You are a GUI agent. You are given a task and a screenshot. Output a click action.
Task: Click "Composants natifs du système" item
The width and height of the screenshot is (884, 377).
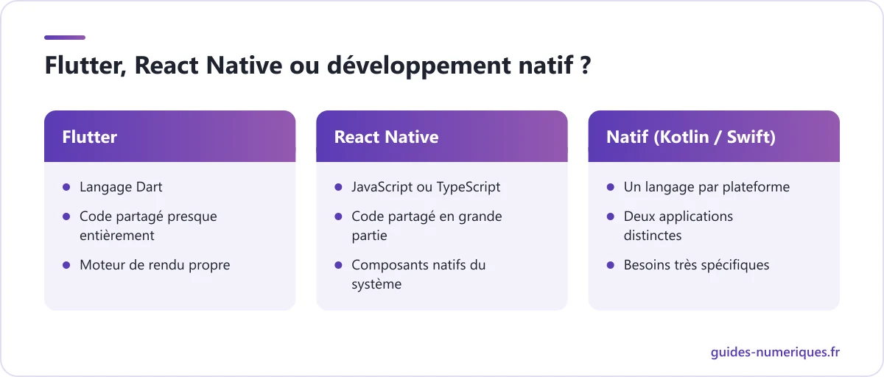click(x=418, y=275)
